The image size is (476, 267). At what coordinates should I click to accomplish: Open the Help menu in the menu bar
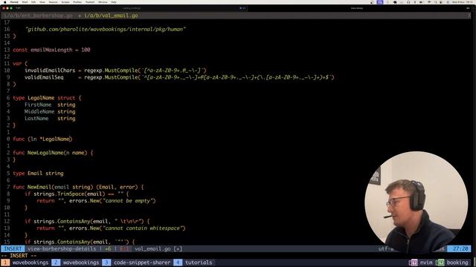[x=114, y=2]
